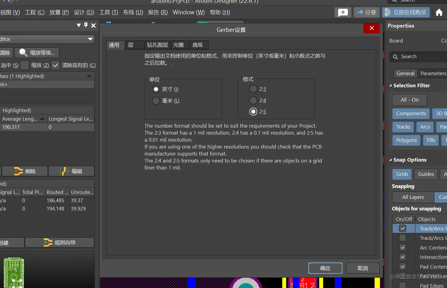This screenshot has width=447, height=288.
Task: Open the rule wizard (规则向导) button
Action: [x=59, y=243]
